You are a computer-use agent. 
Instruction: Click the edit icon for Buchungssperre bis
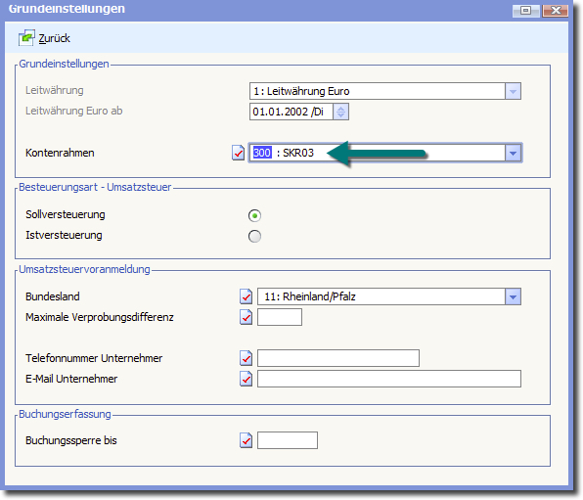pyautogui.click(x=246, y=440)
